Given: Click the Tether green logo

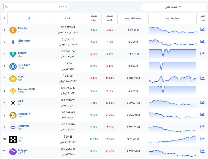Looking at the screenshot, I should (x=13, y=54).
